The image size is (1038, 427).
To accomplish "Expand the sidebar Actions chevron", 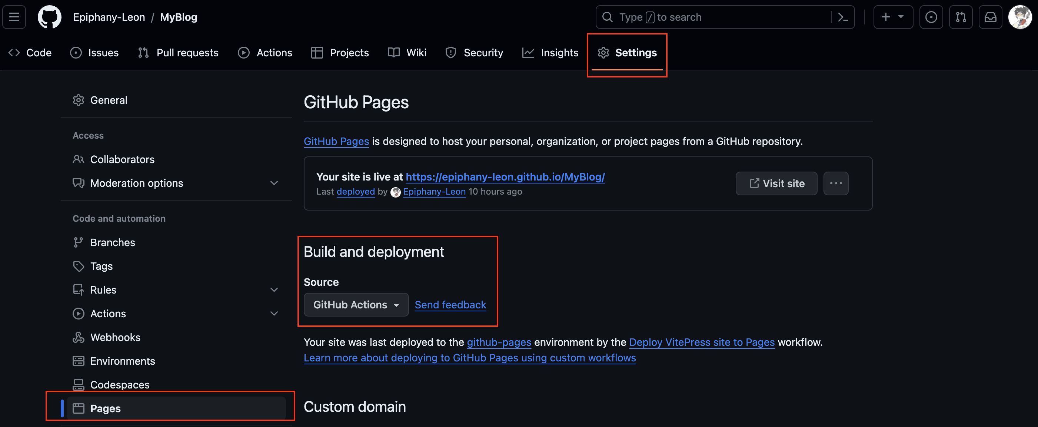I will pyautogui.click(x=274, y=314).
